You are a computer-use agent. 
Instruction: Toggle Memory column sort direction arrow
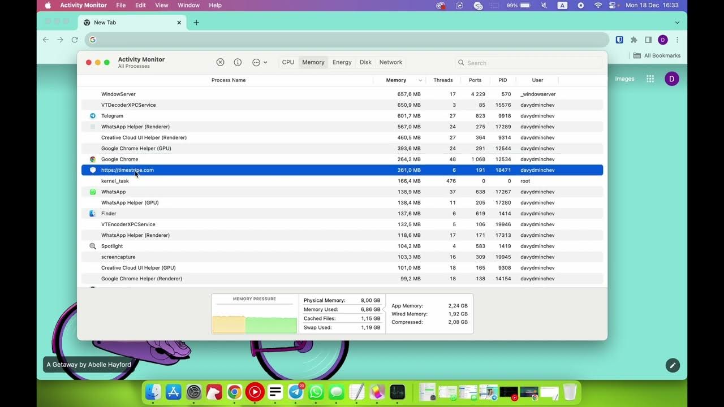pos(420,80)
